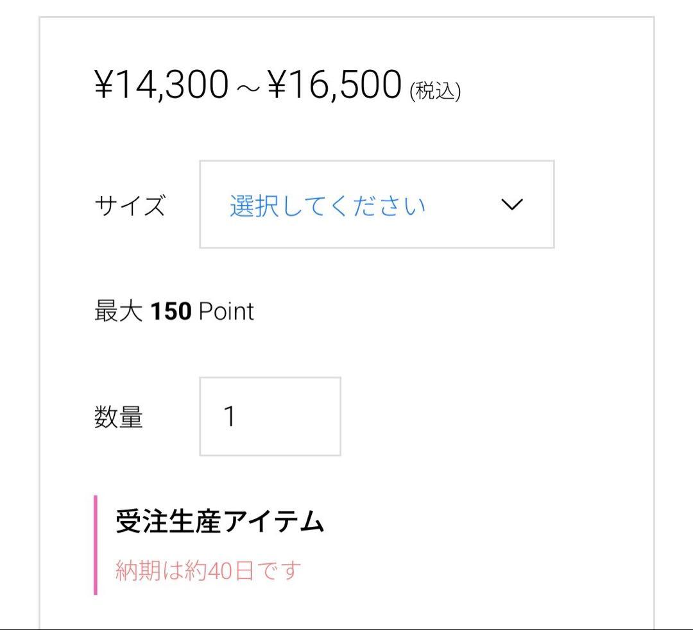Click the サイズ label text

click(x=130, y=204)
